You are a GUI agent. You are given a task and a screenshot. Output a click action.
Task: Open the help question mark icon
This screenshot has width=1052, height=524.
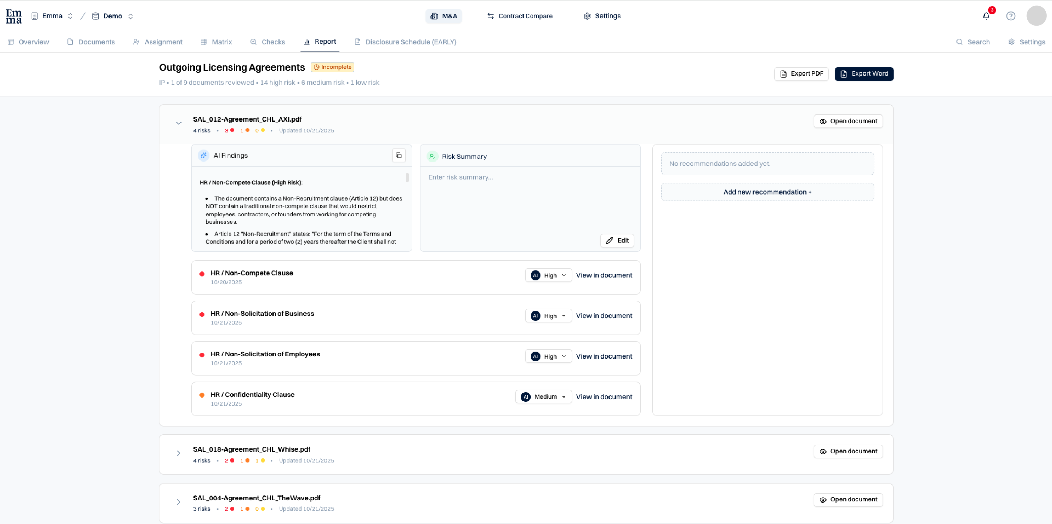[1010, 16]
